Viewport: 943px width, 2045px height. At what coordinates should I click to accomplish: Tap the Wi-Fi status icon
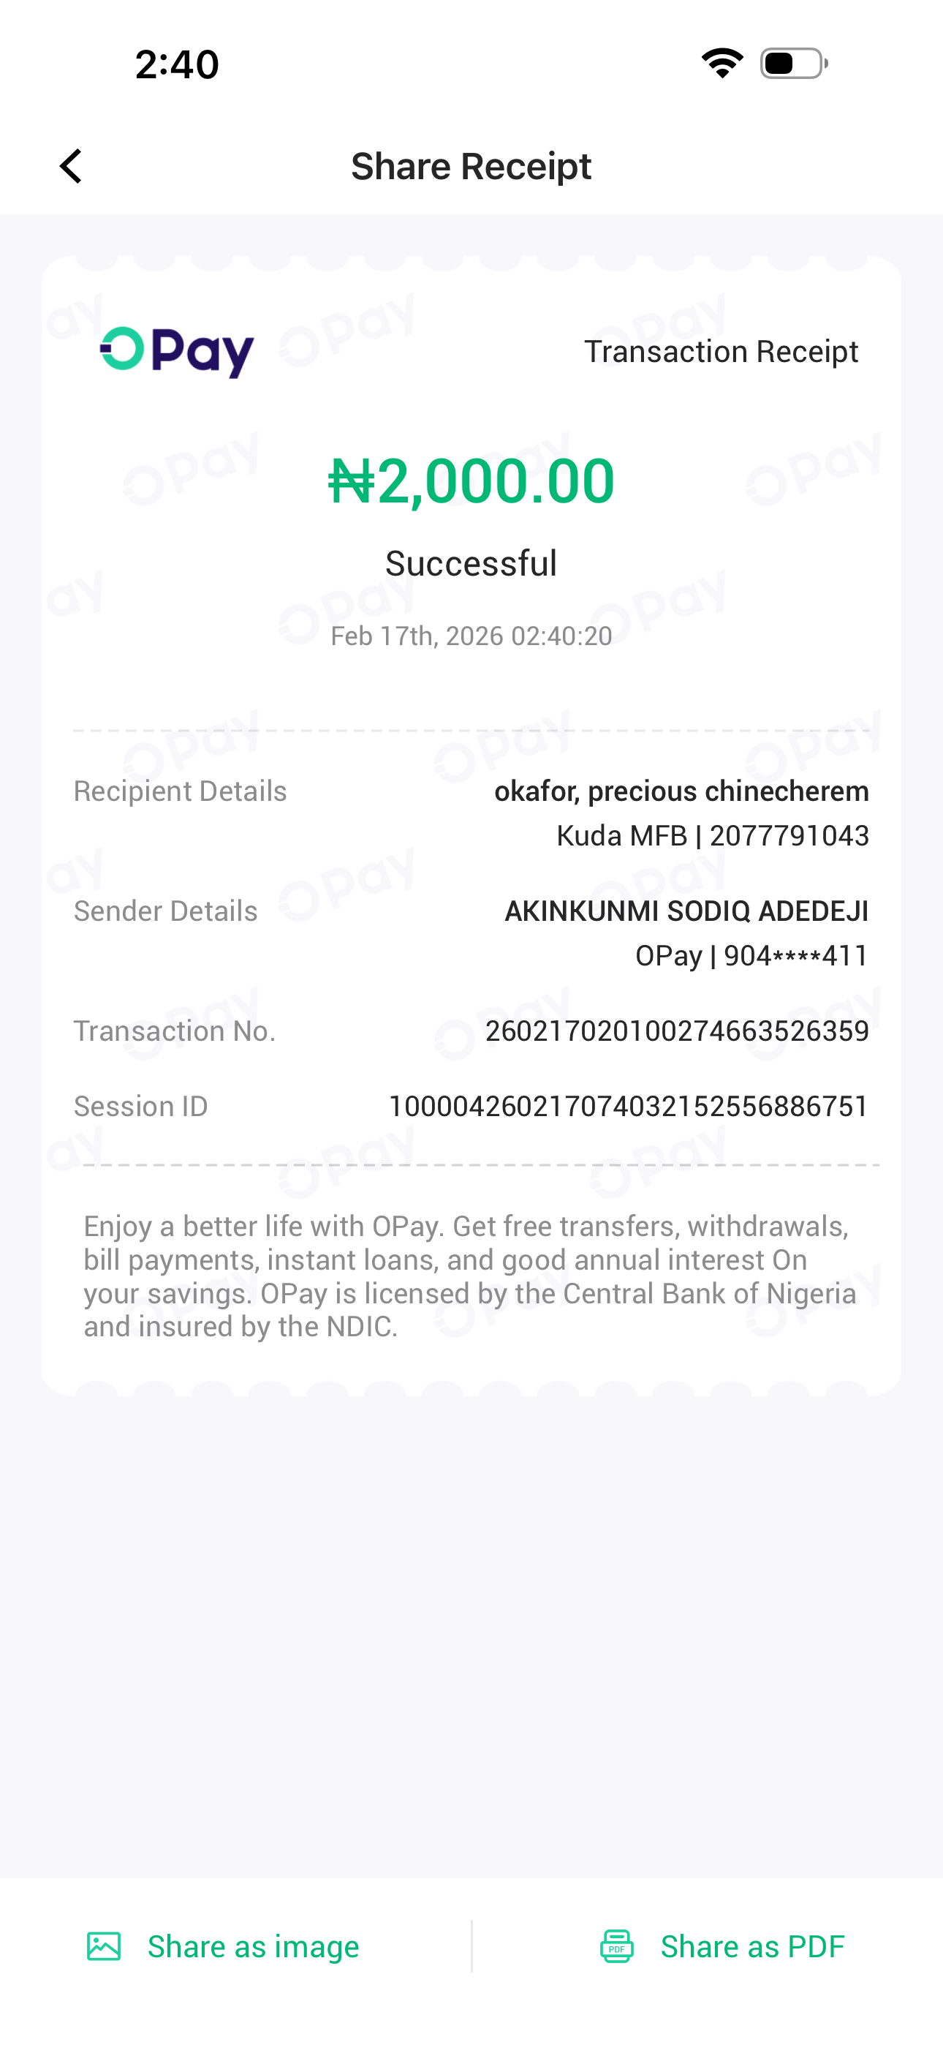(722, 64)
